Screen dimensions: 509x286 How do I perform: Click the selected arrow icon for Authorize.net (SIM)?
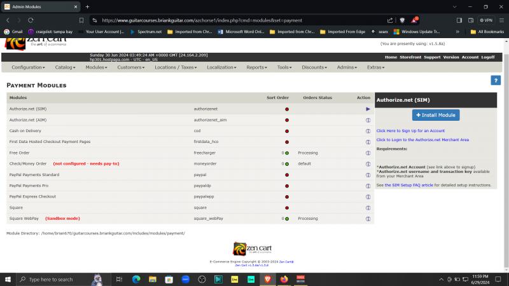pos(368,109)
